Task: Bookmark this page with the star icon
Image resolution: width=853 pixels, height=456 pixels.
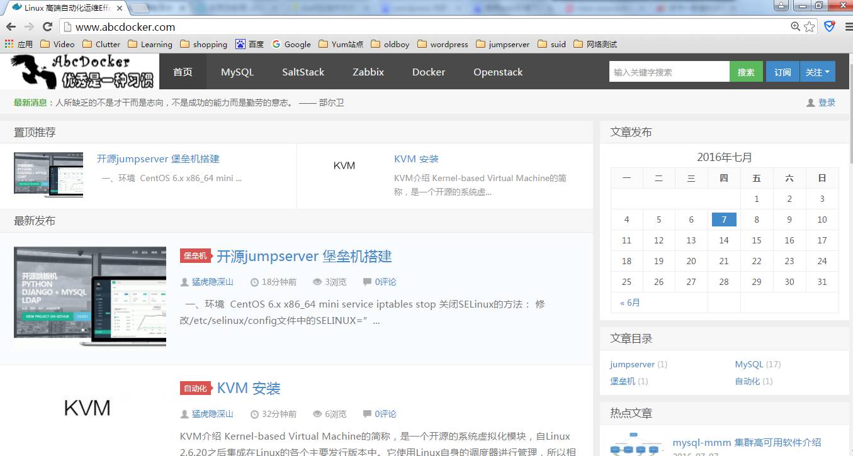Action: click(810, 26)
